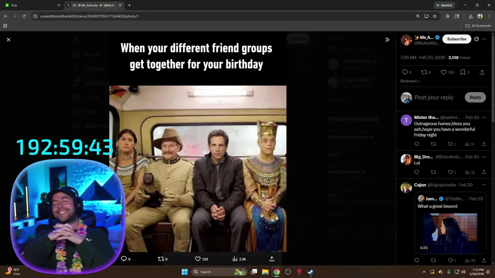The width and height of the screenshot is (495, 278).
Task: Open OBS Studio from the taskbar
Action: (288, 272)
